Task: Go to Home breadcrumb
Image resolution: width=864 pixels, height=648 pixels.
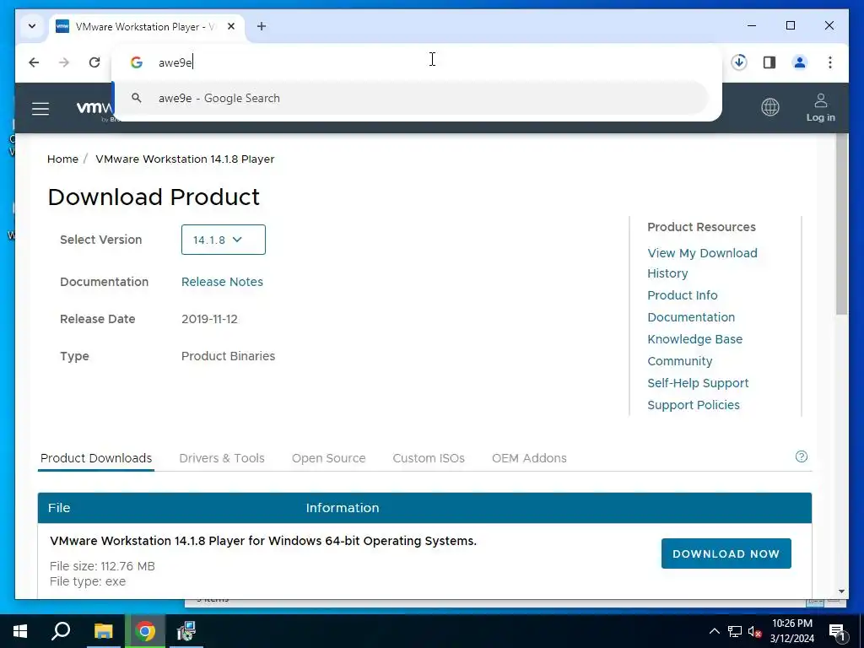Action: (62, 159)
